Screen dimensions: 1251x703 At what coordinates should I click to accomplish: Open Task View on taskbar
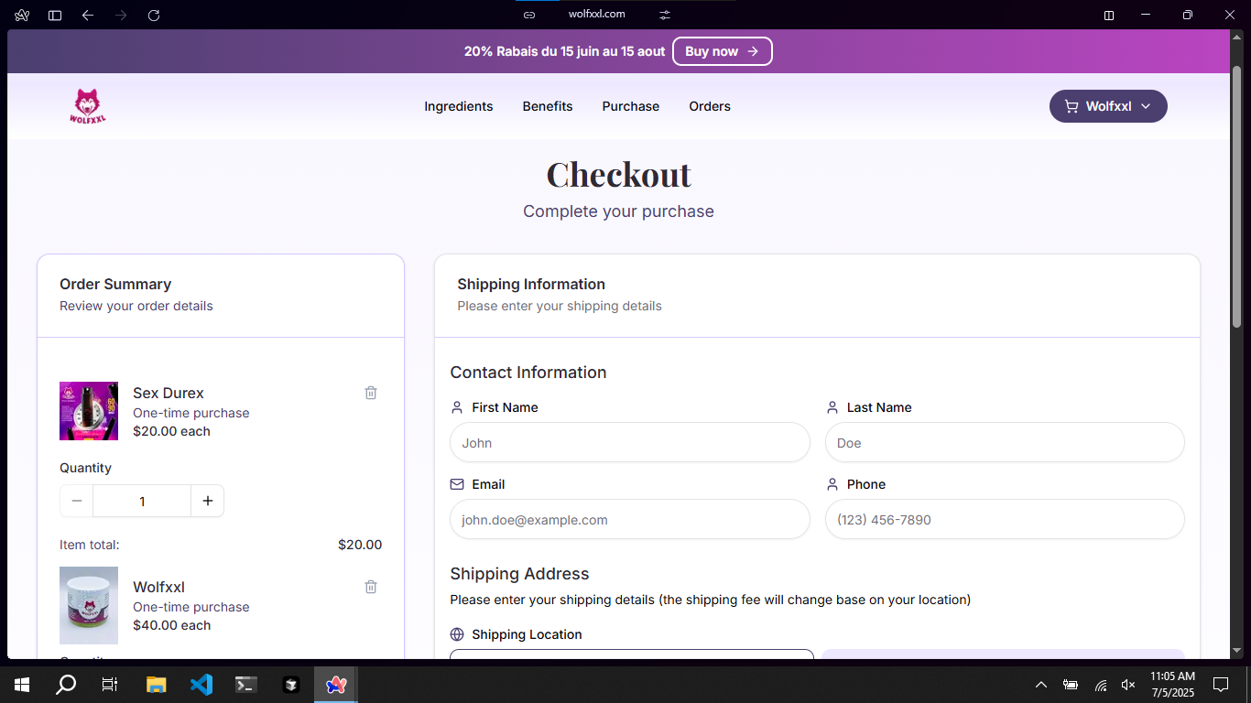click(x=110, y=684)
